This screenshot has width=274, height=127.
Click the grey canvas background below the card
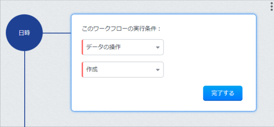140,119
